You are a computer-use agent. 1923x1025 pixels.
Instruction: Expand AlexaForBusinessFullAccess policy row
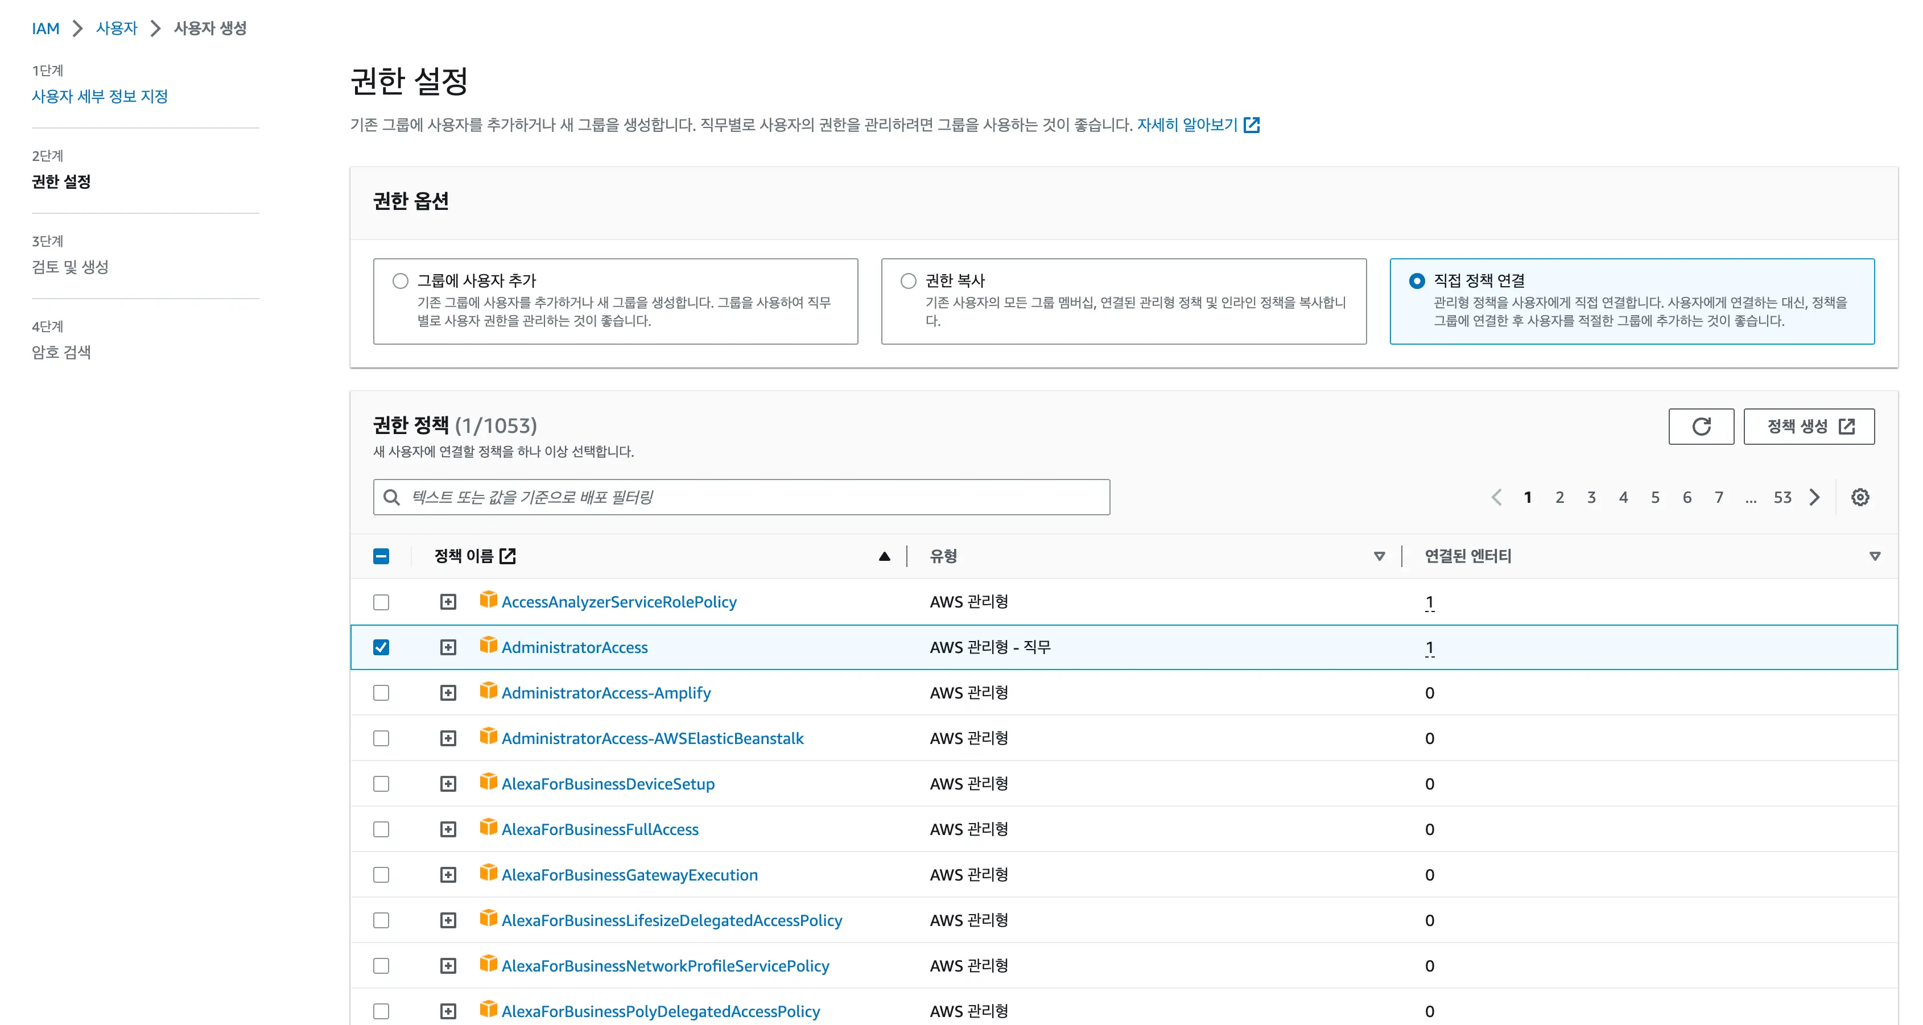click(x=448, y=829)
